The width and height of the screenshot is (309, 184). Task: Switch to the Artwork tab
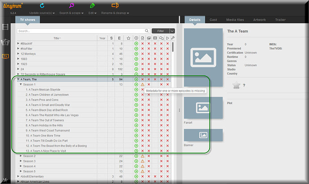tap(259, 20)
